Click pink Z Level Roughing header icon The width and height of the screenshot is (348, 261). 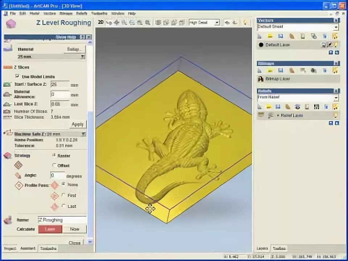coord(11,24)
